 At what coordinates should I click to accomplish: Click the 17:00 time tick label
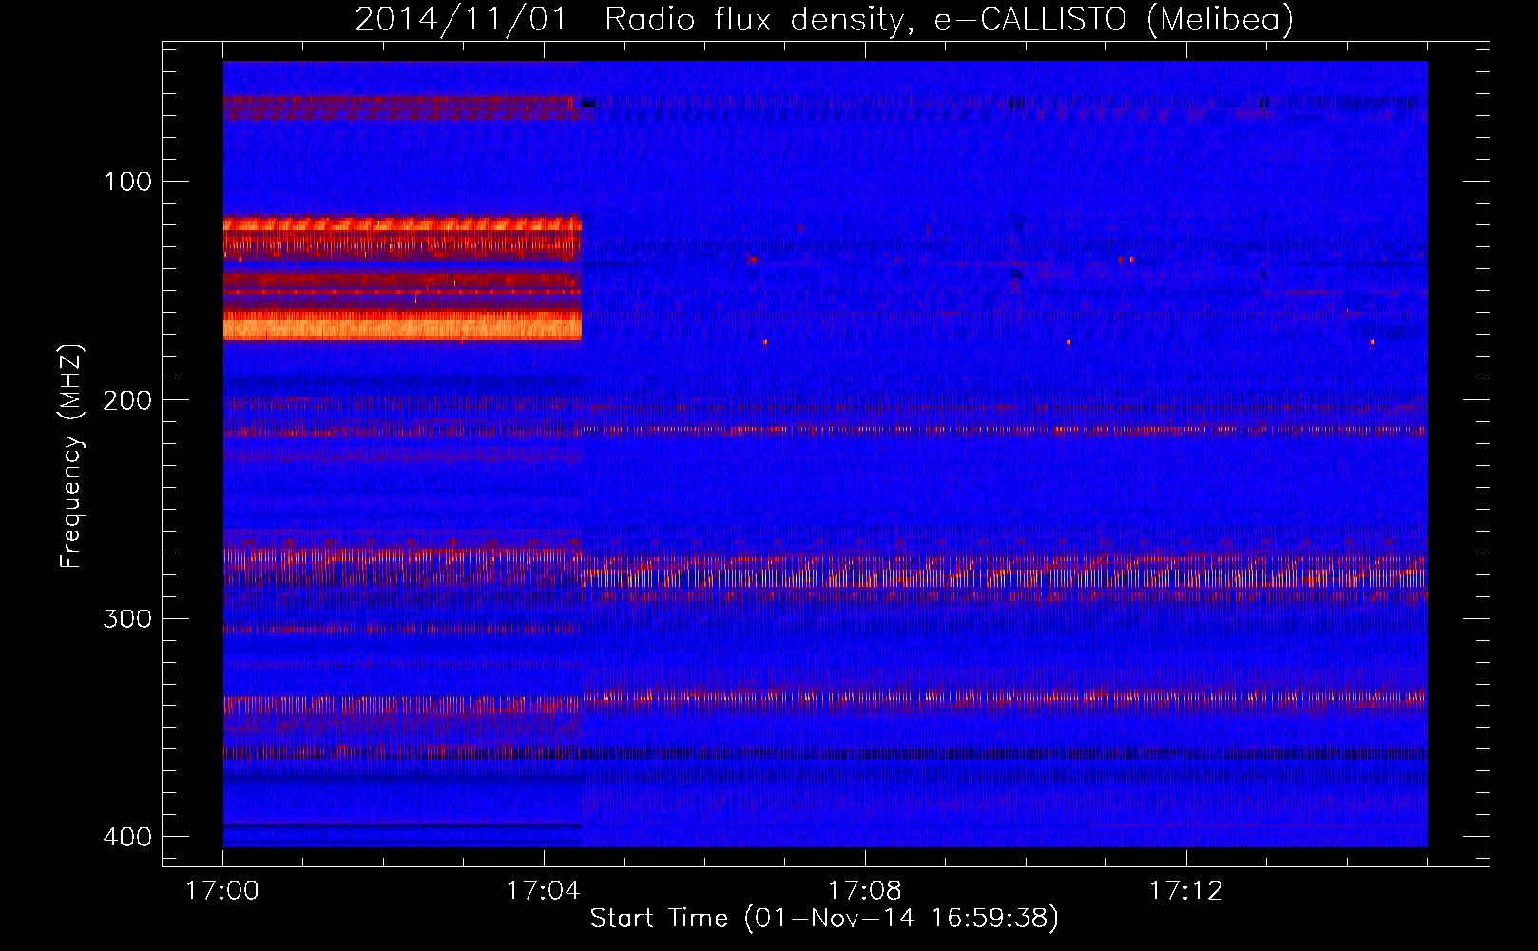(222, 891)
